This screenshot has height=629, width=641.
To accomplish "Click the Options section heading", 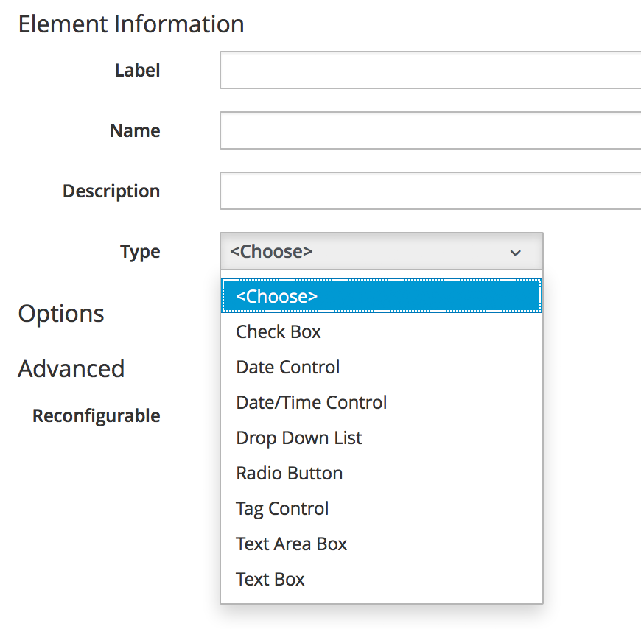I will (x=61, y=313).
